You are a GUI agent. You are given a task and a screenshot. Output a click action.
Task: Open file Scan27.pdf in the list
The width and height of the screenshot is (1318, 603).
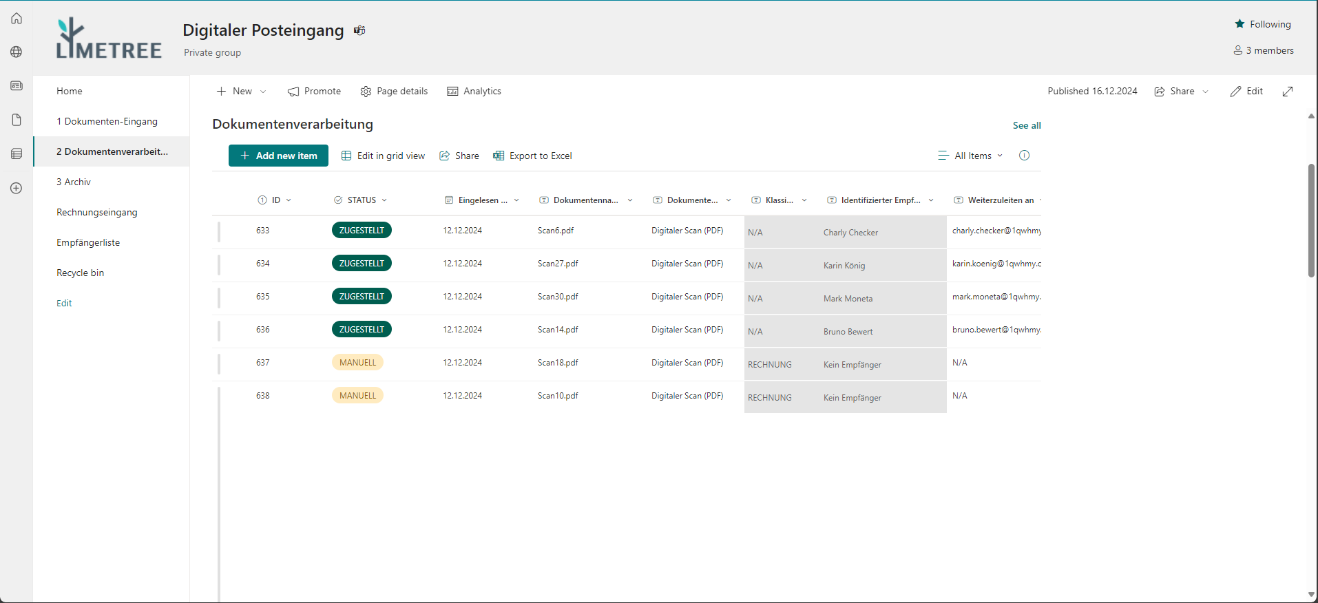558,264
